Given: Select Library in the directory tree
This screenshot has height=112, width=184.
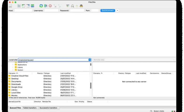Looking at the screenshot, I should coord(20,67).
